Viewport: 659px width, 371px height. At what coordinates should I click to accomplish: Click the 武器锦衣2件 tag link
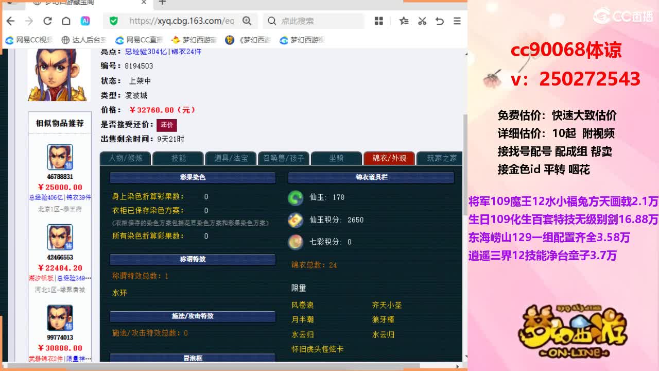tap(46, 359)
